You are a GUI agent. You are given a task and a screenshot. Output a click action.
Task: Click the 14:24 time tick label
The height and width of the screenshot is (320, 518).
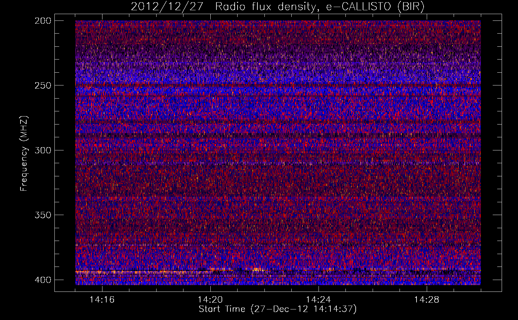point(319,300)
